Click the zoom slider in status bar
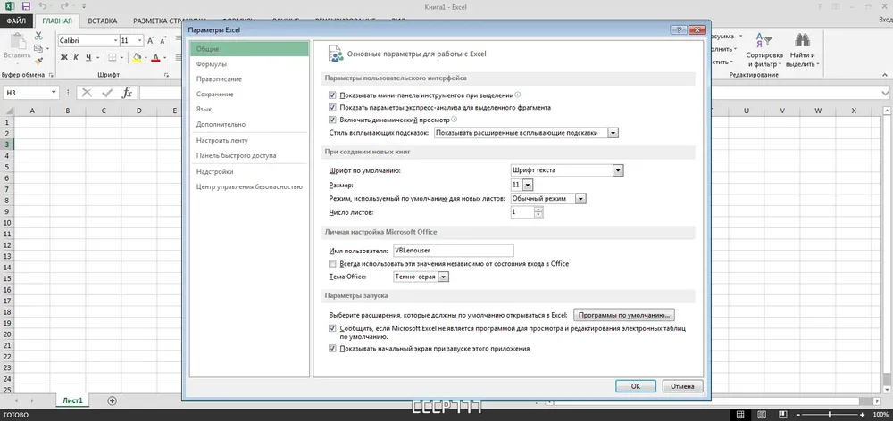This screenshot has width=893, height=421. 830,414
